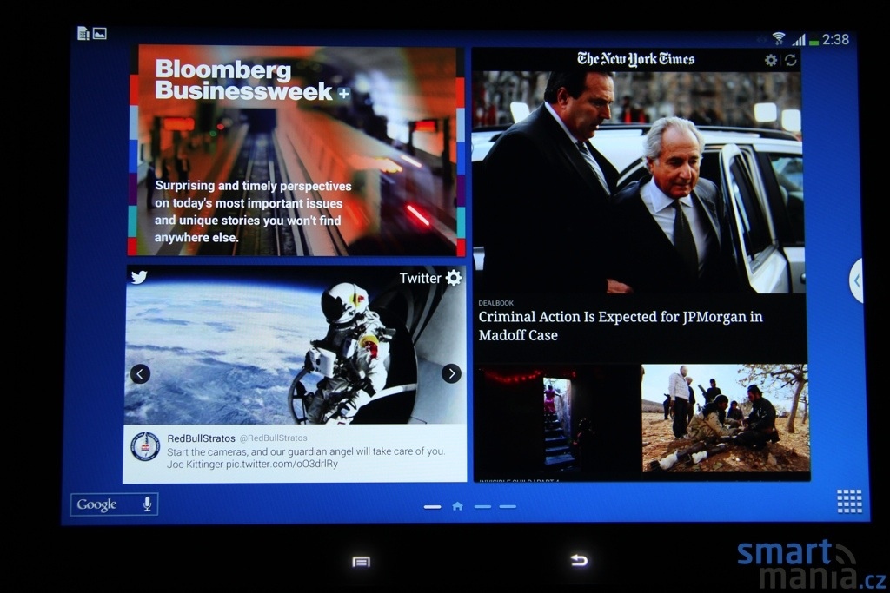
Task: Open the apps grid drawer
Action: pos(849,501)
